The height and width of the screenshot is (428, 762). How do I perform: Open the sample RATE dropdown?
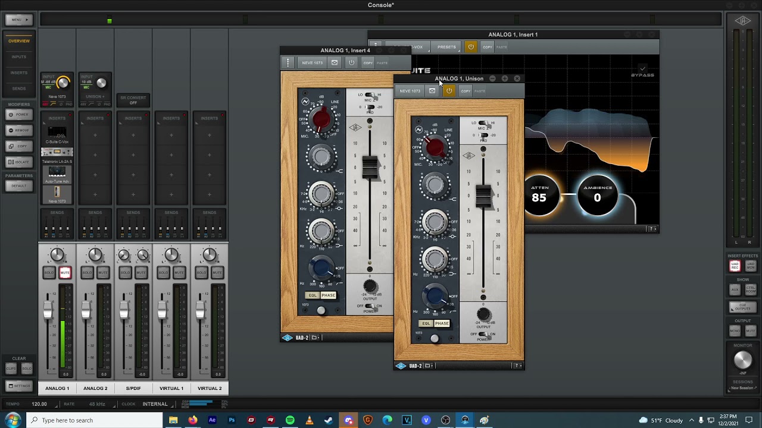[x=97, y=404]
